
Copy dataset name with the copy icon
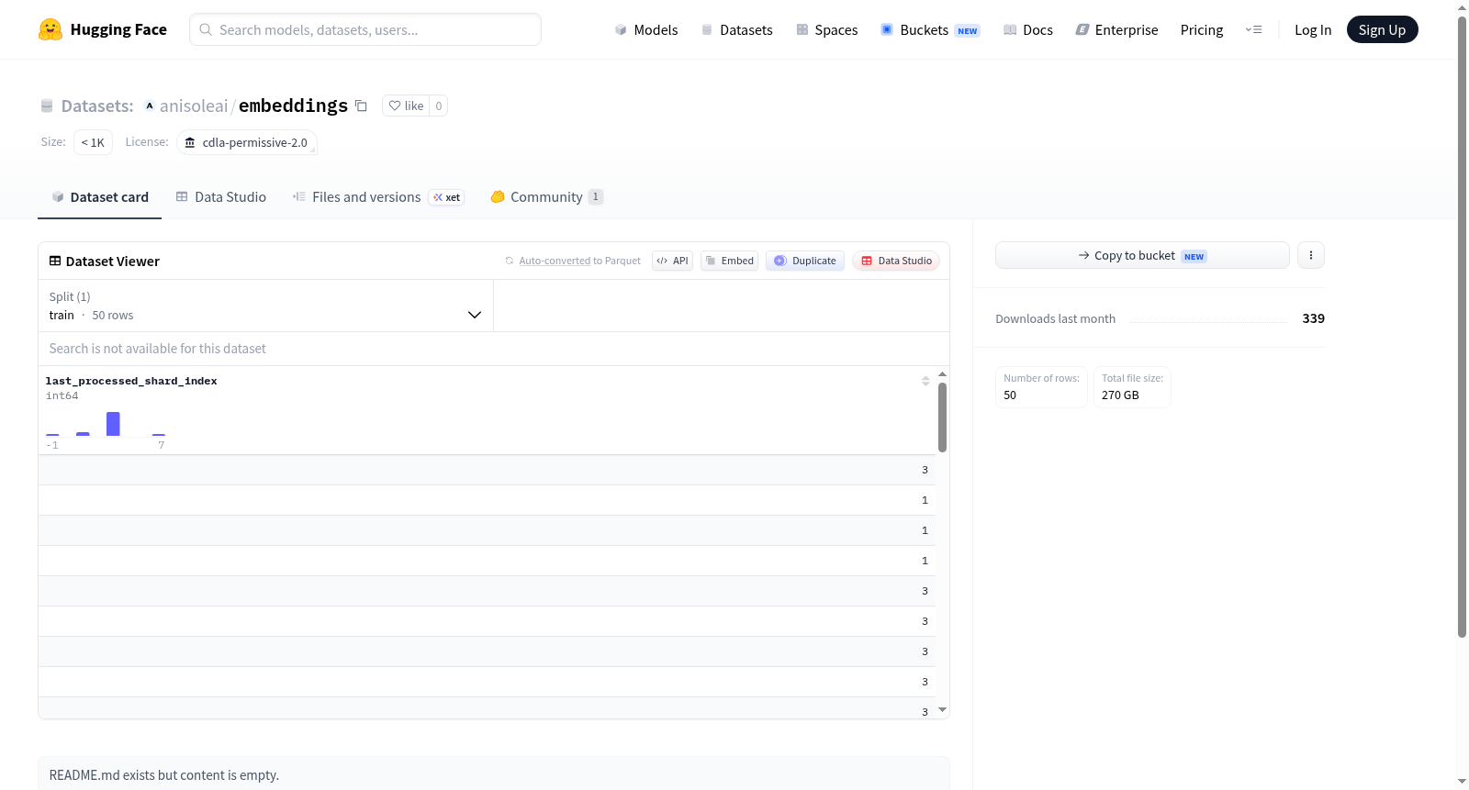(361, 106)
